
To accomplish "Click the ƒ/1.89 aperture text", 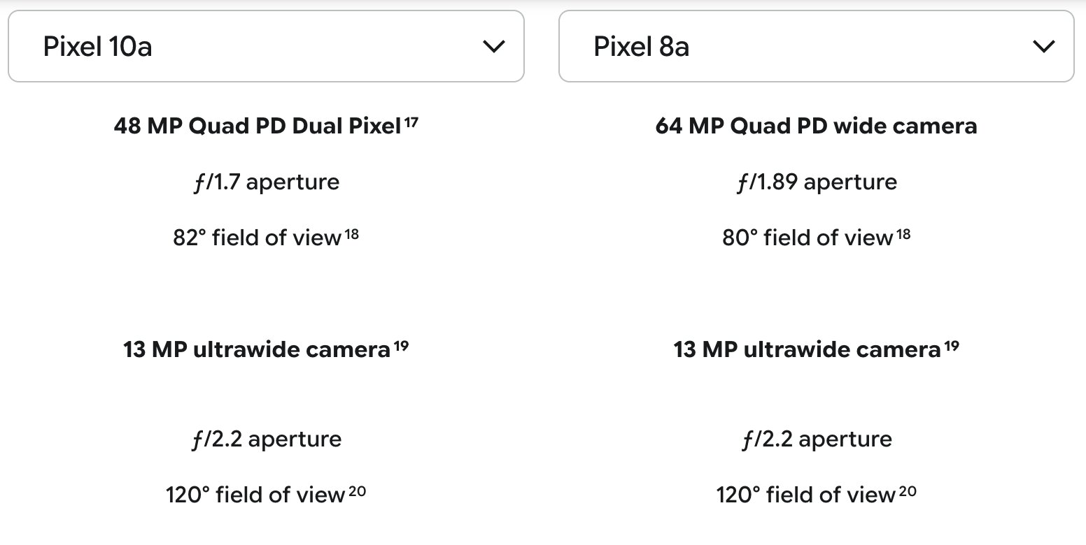I will [x=816, y=182].
